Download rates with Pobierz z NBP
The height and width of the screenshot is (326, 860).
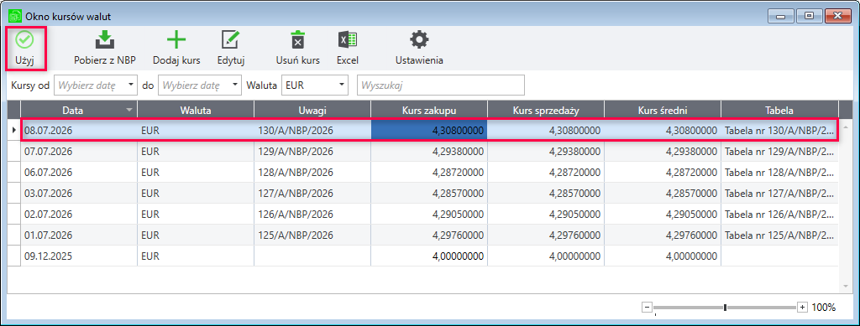pos(105,48)
